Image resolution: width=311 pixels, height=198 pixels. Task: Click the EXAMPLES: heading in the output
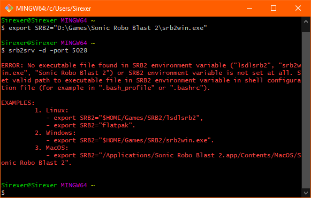coord(18,103)
